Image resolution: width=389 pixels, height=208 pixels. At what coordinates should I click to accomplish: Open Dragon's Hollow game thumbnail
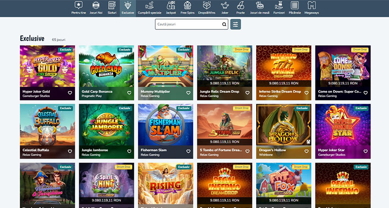click(284, 124)
